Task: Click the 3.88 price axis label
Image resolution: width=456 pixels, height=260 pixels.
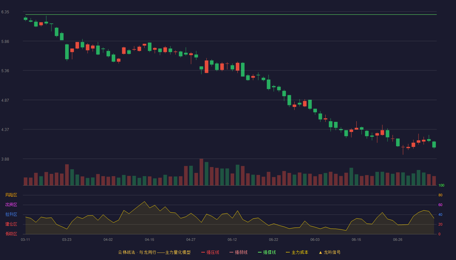Action: [5, 159]
